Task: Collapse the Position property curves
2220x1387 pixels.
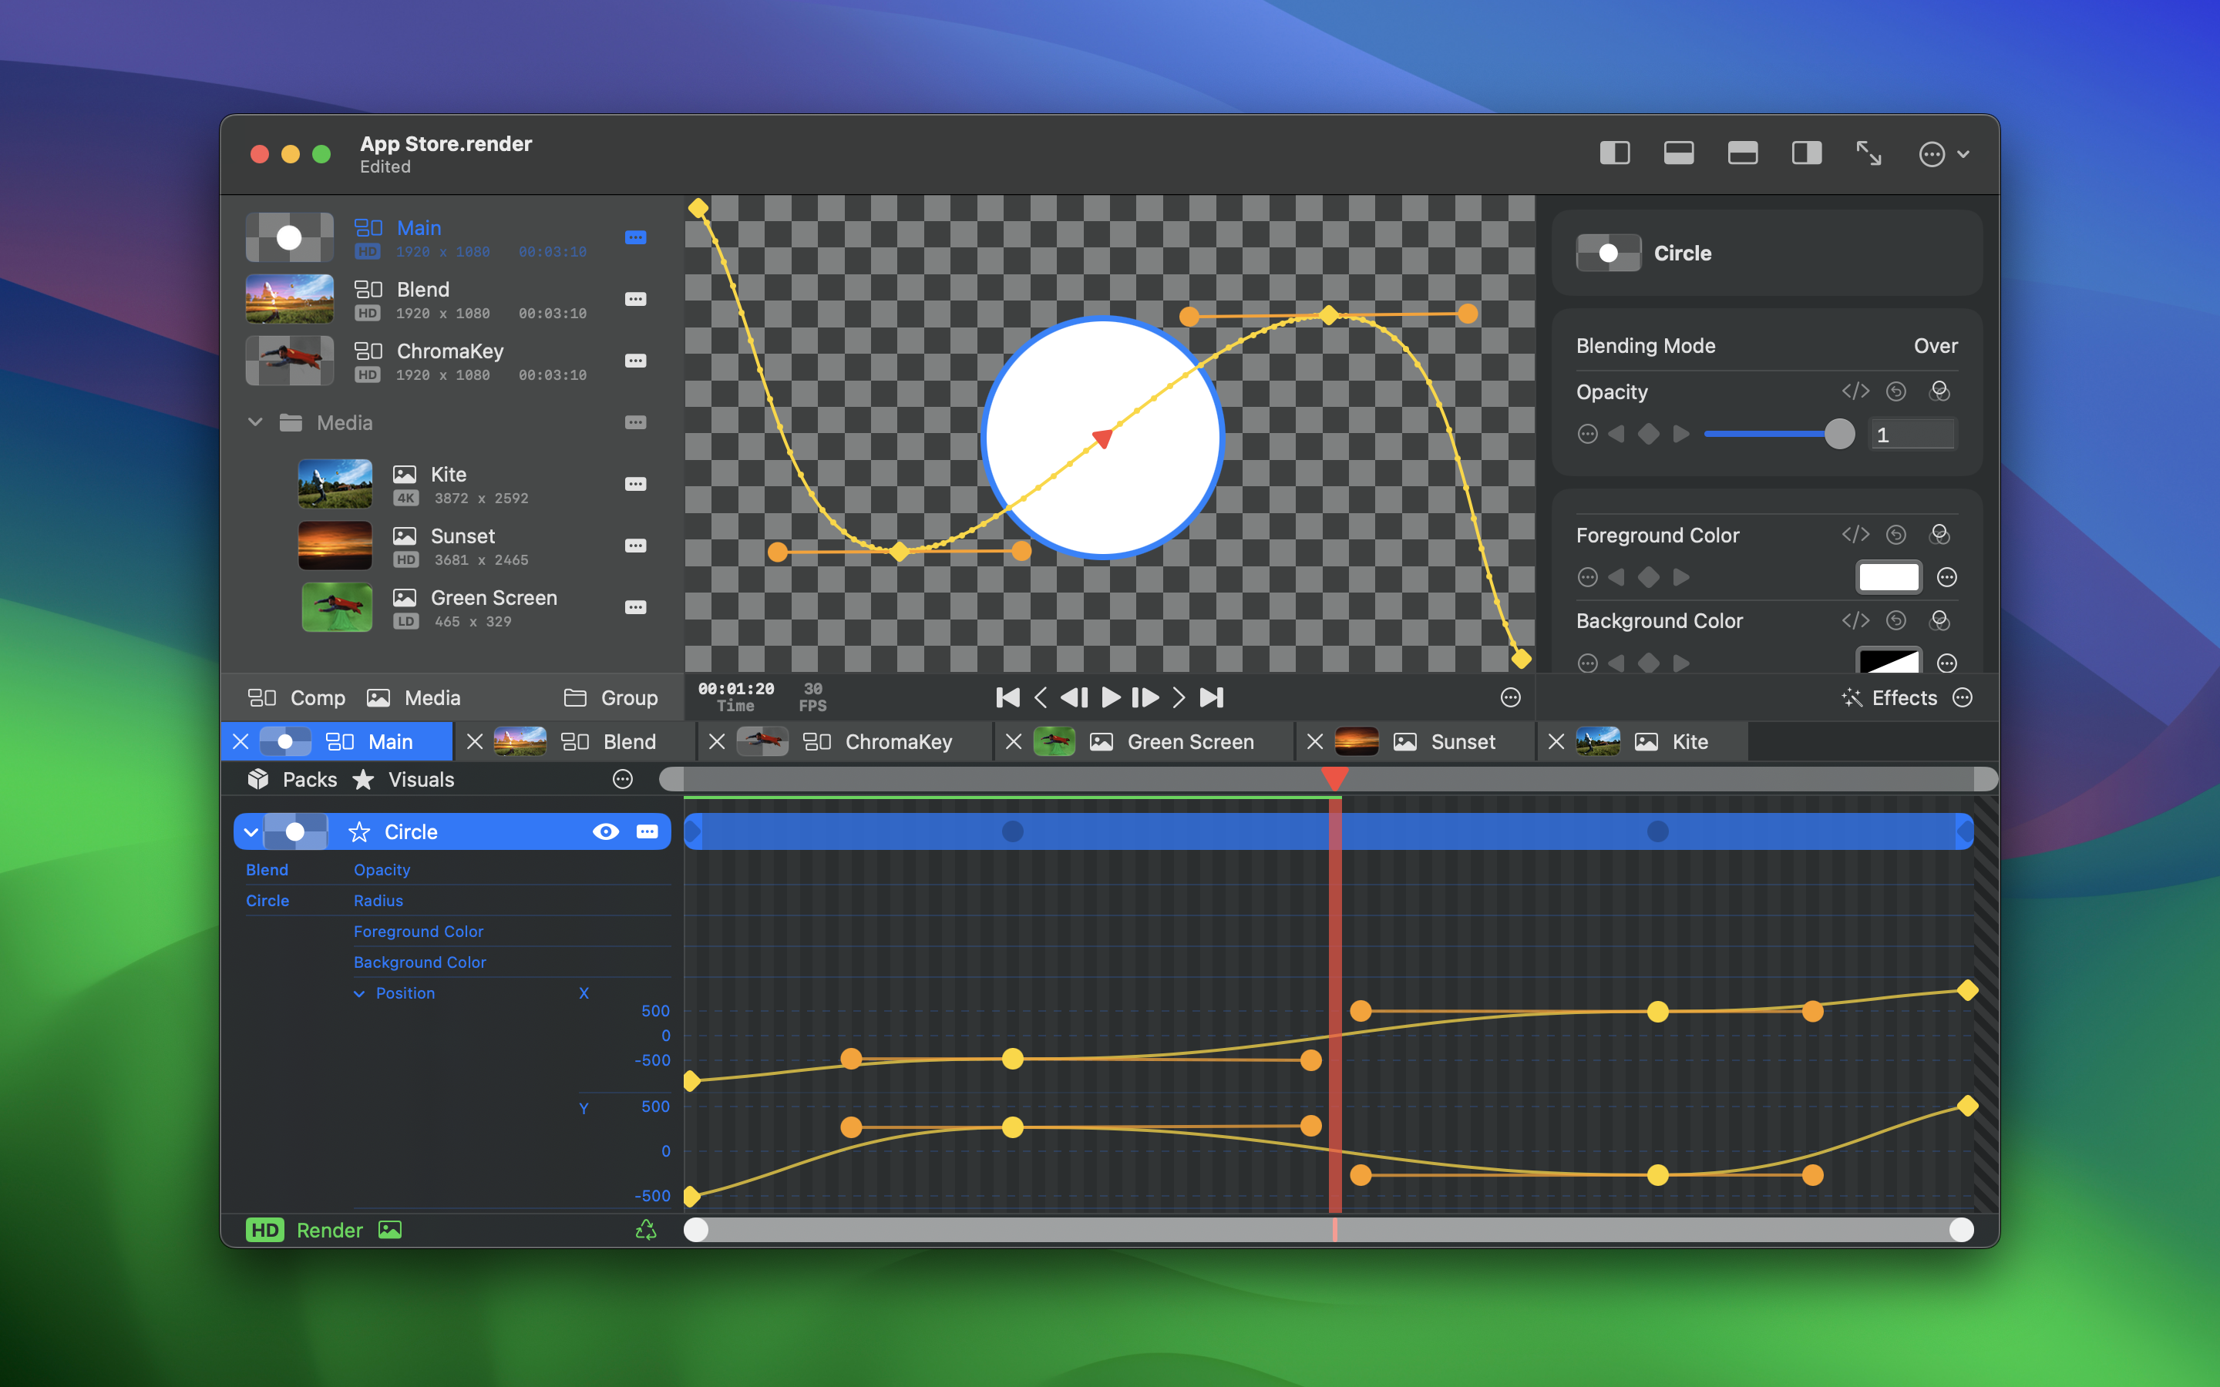Action: click(360, 993)
